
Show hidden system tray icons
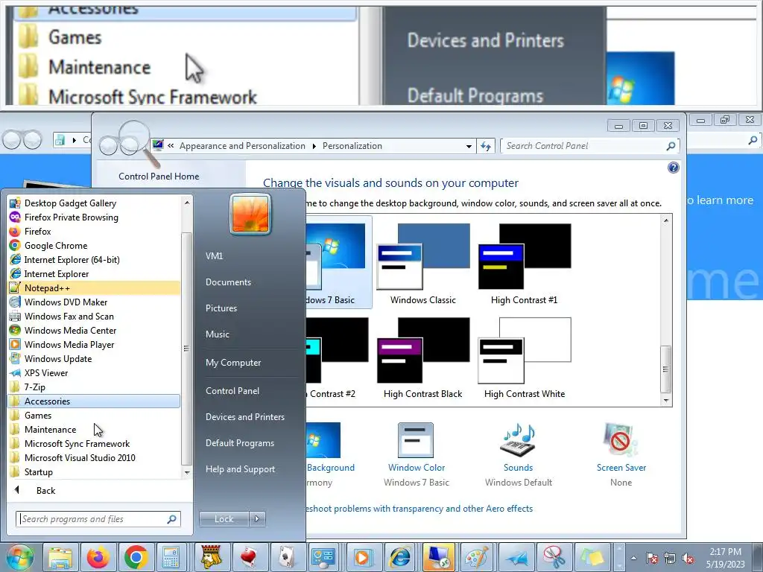tap(633, 558)
